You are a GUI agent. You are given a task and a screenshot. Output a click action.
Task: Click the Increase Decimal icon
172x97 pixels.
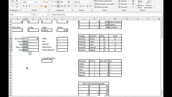[87, 6]
